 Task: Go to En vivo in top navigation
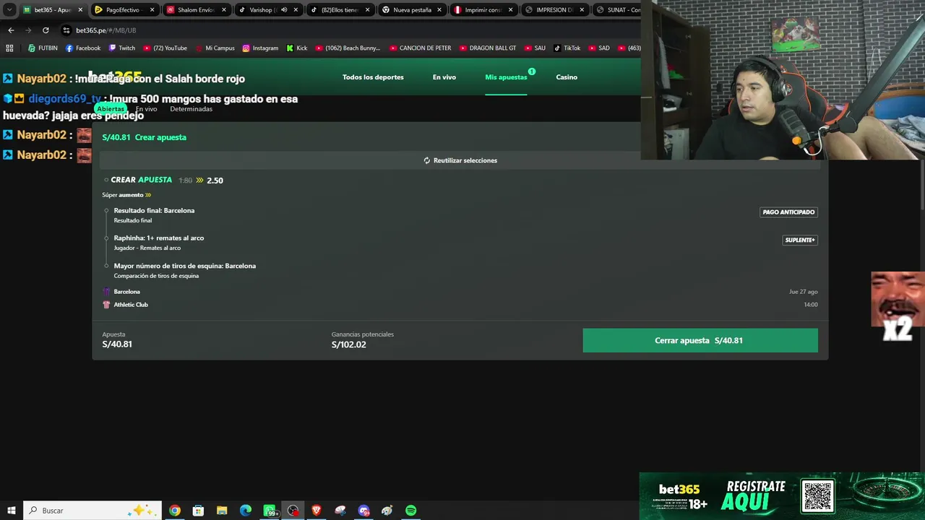tap(444, 77)
